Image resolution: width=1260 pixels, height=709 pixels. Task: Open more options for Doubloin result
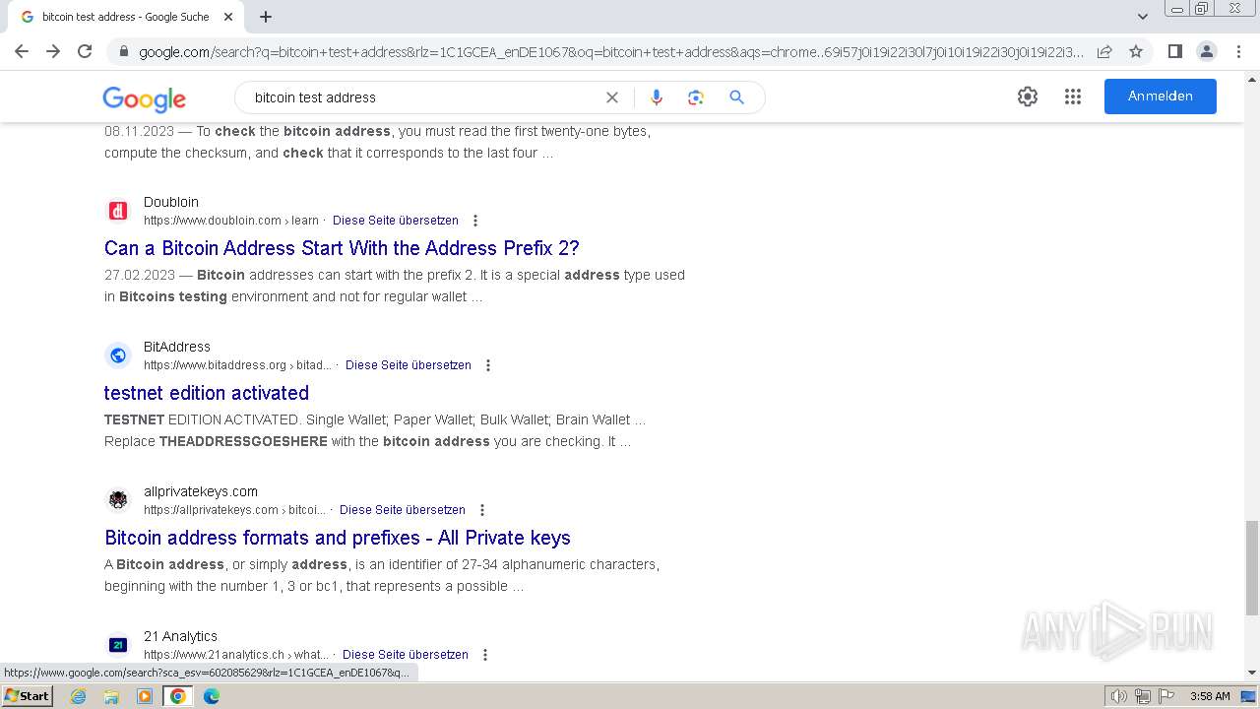tap(475, 221)
